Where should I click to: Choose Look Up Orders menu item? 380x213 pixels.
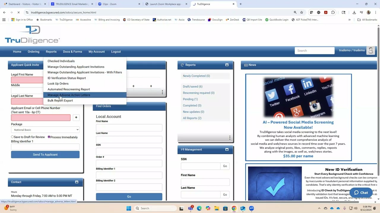pyautogui.click(x=58, y=84)
